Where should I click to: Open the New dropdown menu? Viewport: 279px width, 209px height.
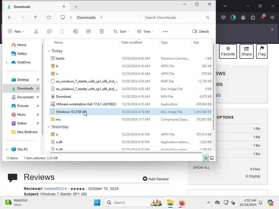click(x=16, y=32)
